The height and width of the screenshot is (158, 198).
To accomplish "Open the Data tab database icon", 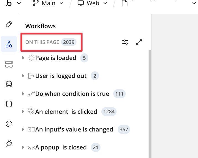I will [x=9, y=84].
